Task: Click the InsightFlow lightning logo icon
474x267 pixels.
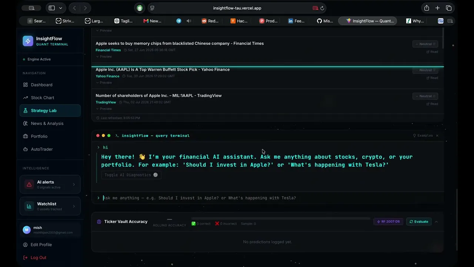Action: click(28, 41)
